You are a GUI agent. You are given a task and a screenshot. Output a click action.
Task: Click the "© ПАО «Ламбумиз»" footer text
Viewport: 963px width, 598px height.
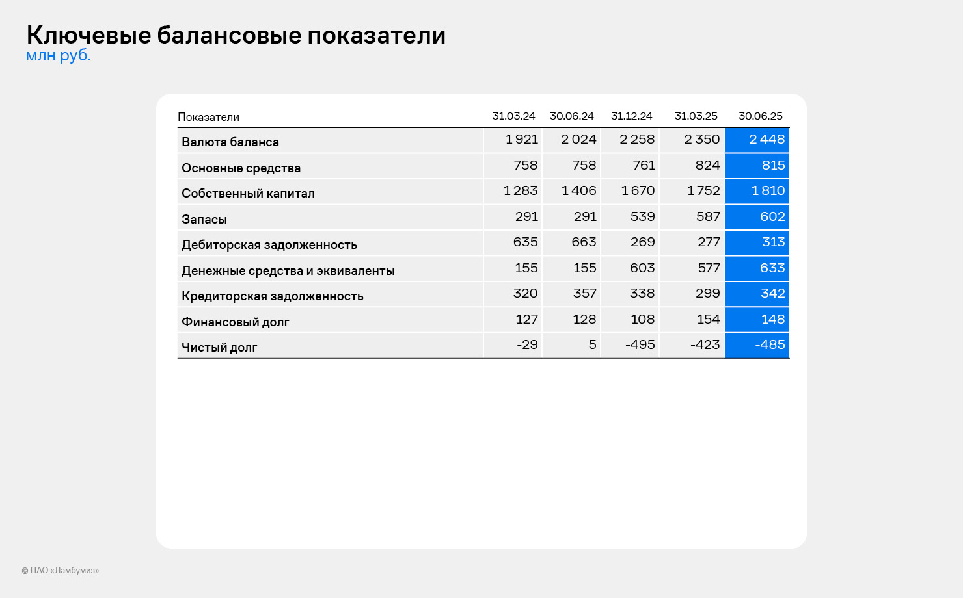coord(60,571)
